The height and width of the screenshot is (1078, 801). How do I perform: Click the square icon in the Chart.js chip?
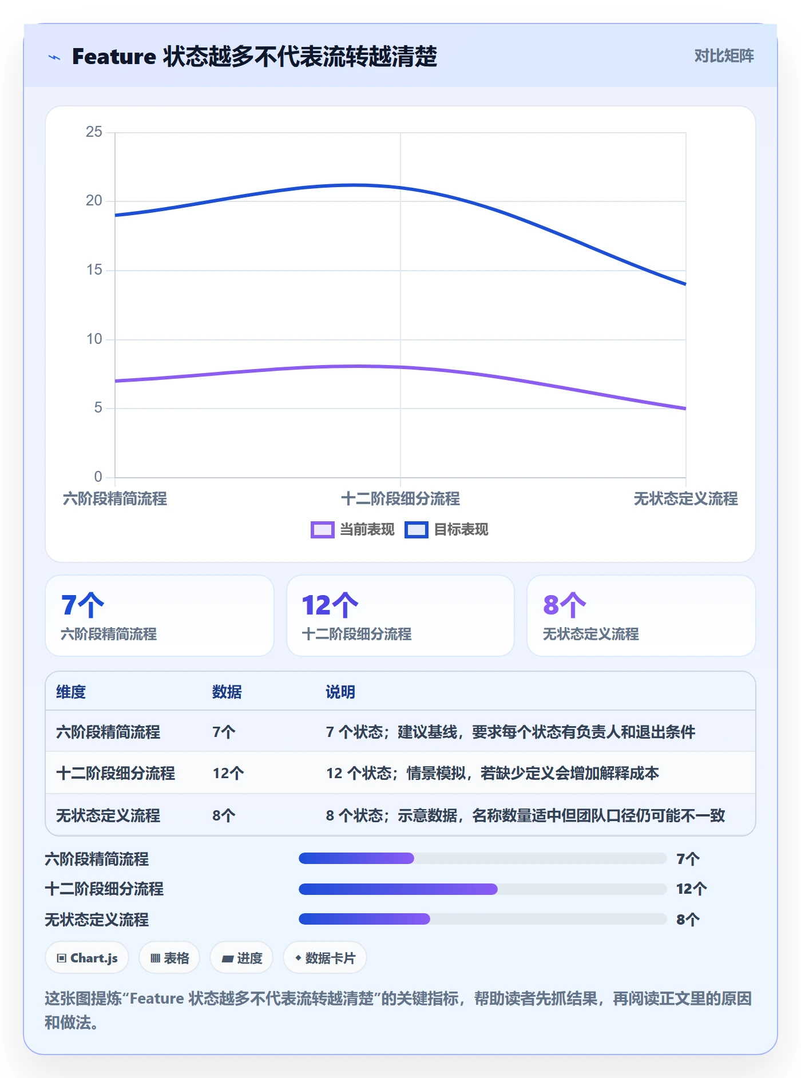pyautogui.click(x=62, y=958)
